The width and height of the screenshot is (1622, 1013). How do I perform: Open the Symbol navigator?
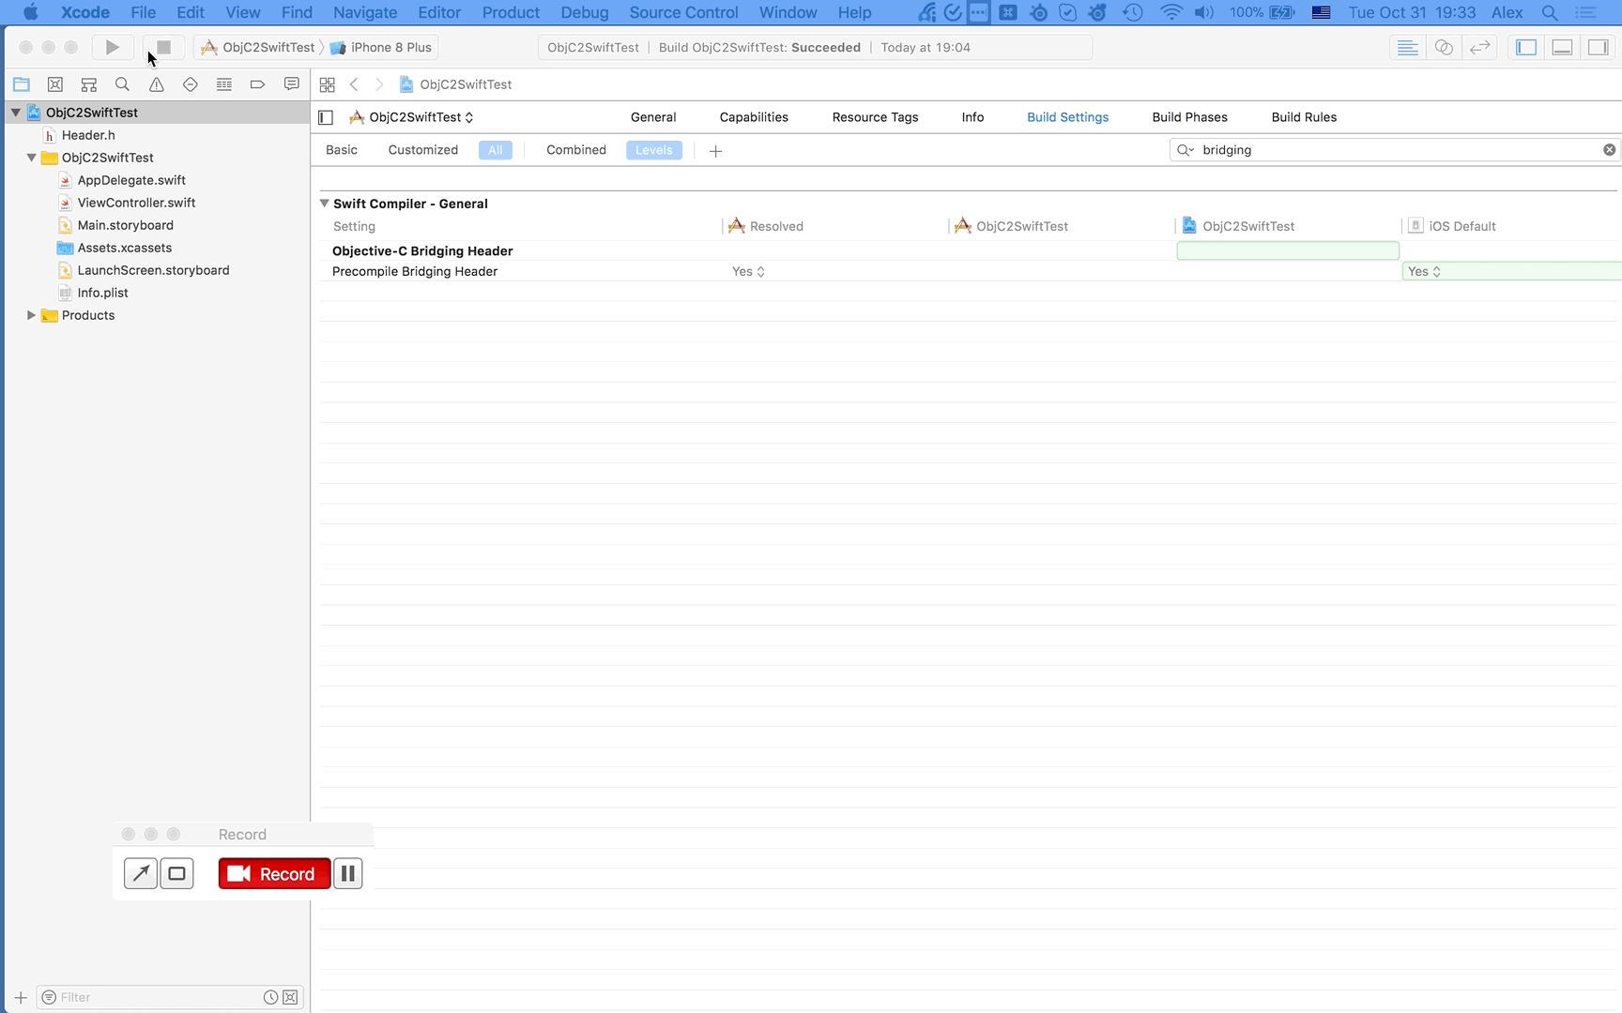pyautogui.click(x=89, y=84)
